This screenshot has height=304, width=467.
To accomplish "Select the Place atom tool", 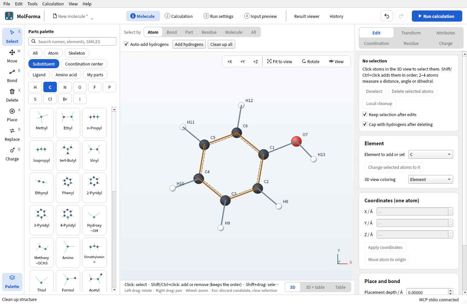I will click(12, 115).
